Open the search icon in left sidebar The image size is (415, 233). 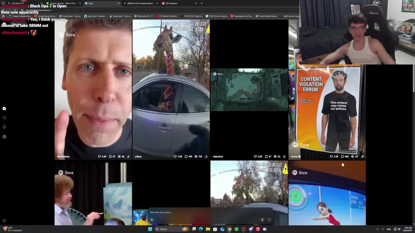tap(4, 118)
